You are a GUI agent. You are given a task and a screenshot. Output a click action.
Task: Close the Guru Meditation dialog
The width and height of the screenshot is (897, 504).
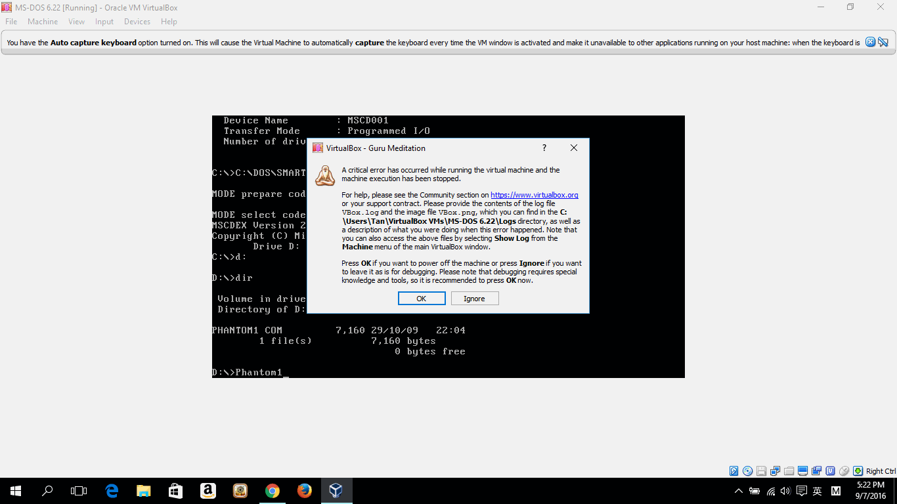(x=574, y=148)
